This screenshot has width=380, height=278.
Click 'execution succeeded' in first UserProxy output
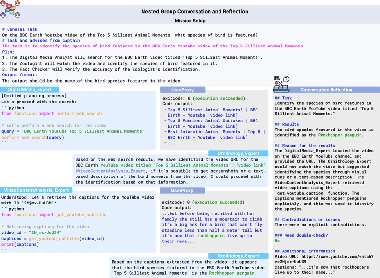point(219,98)
